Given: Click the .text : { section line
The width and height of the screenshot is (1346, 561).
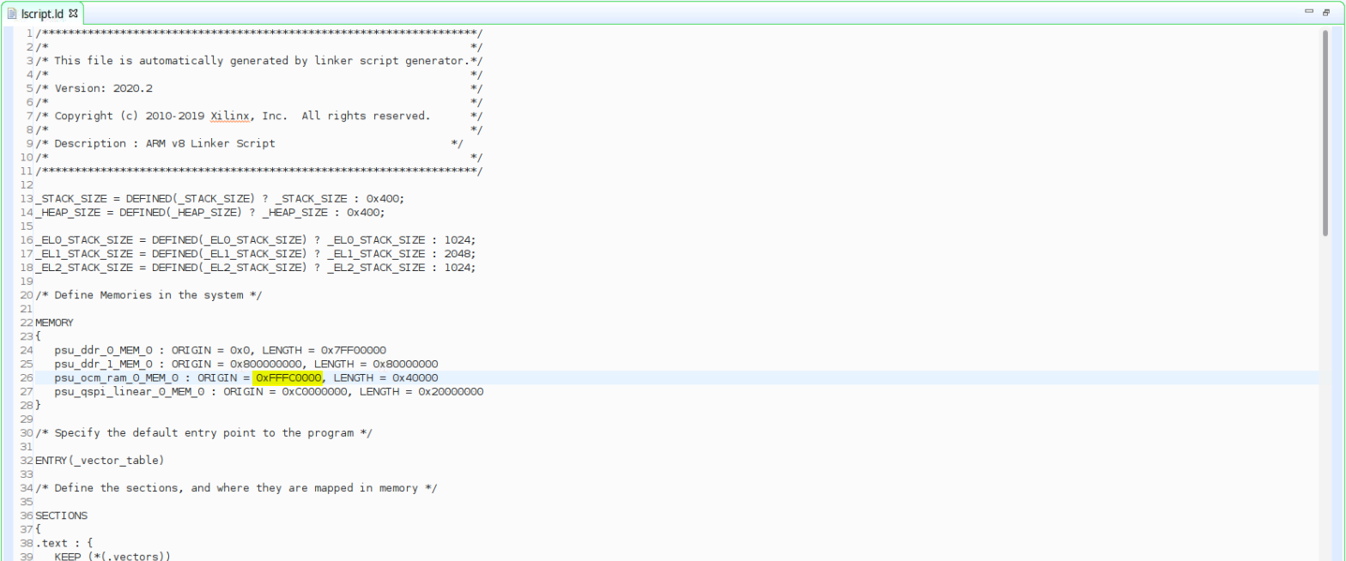Looking at the screenshot, I should click(64, 543).
